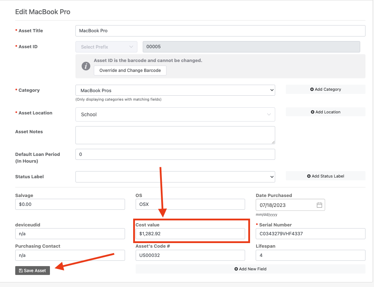Viewport: 374px width, 287px height.
Task: Click the disabled Asset ID number field
Action: coord(251,47)
